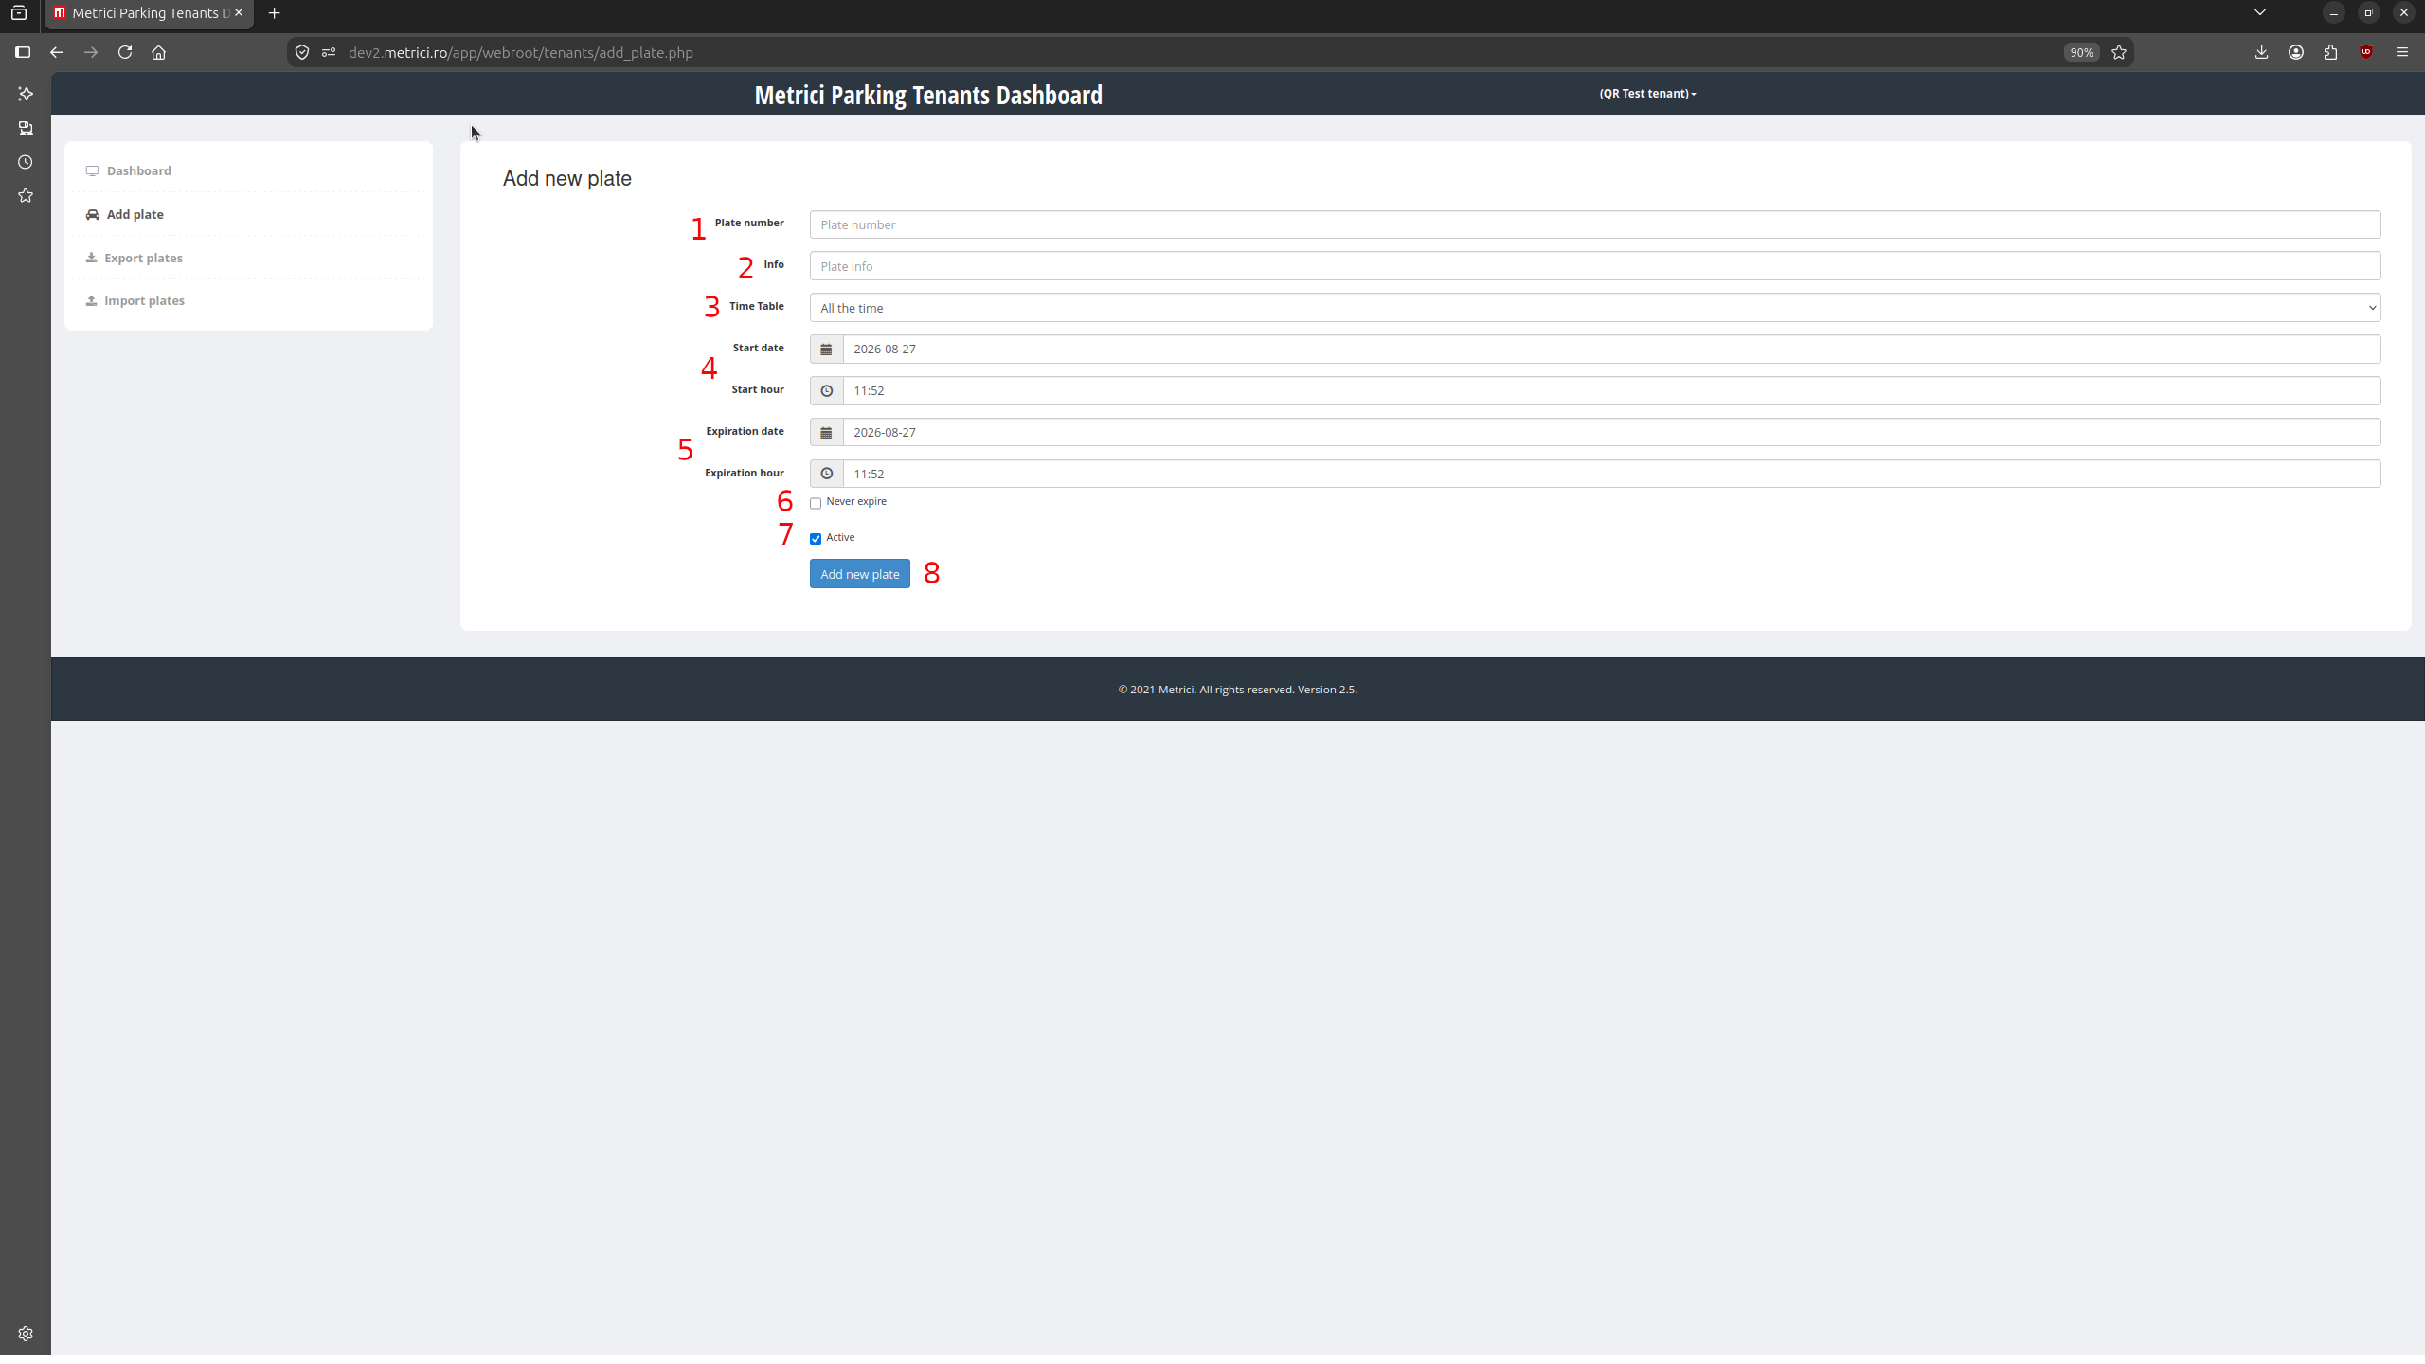The image size is (2425, 1364).
Task: Open the tracking protection shield icon
Action: click(302, 52)
